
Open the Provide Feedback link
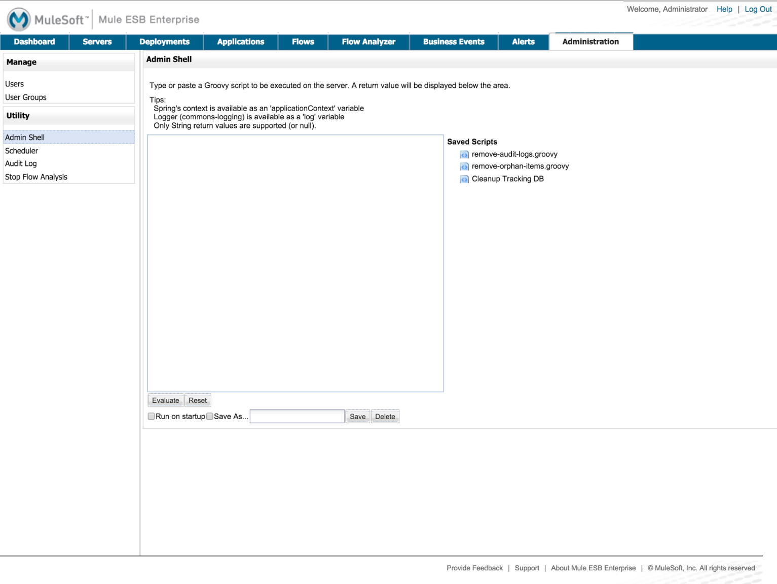click(474, 568)
